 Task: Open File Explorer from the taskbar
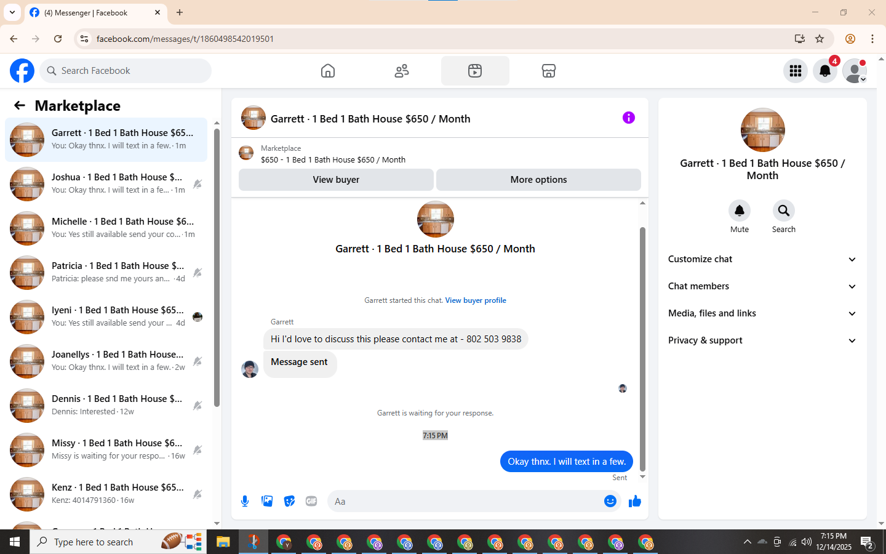tap(223, 542)
